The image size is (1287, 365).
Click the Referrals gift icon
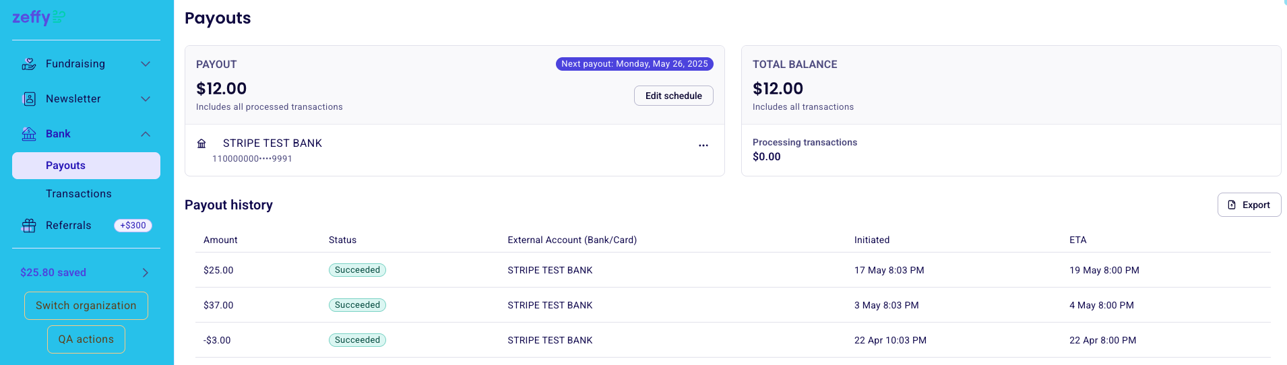tap(29, 226)
